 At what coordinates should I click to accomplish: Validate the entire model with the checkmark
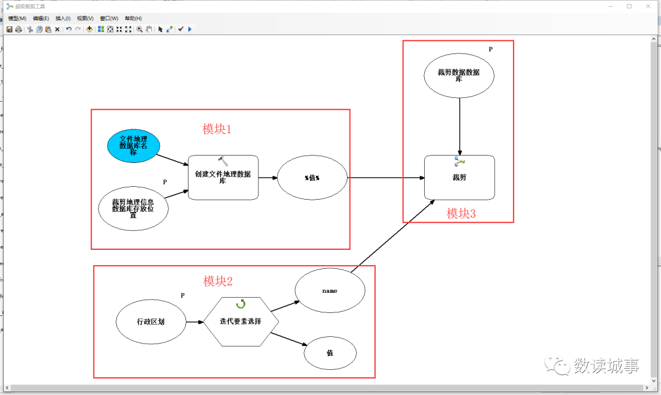coord(181,29)
